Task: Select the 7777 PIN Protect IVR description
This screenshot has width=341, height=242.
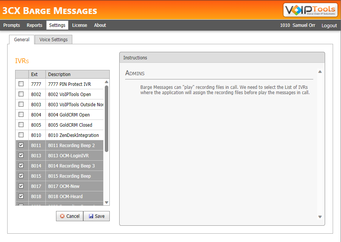Action: [x=70, y=84]
